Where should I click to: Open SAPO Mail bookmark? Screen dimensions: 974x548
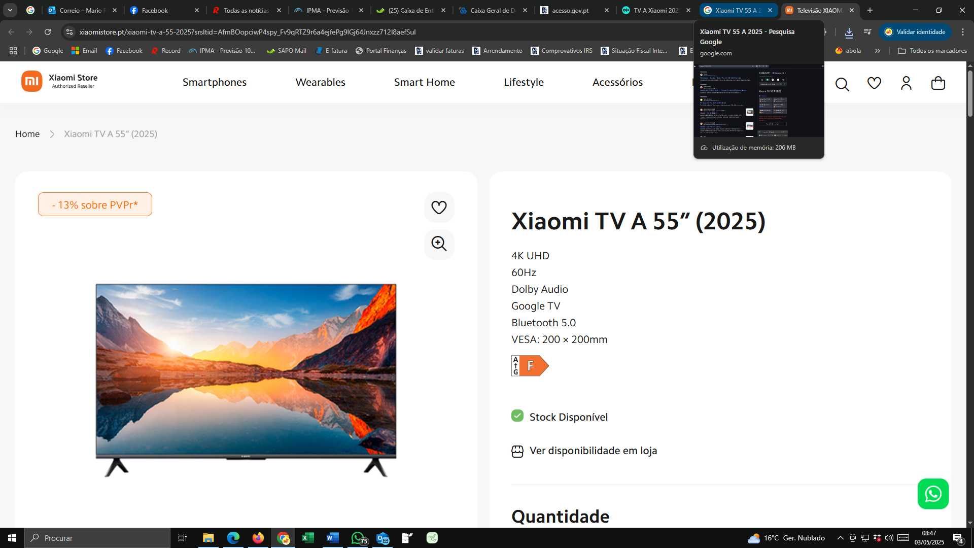[287, 51]
